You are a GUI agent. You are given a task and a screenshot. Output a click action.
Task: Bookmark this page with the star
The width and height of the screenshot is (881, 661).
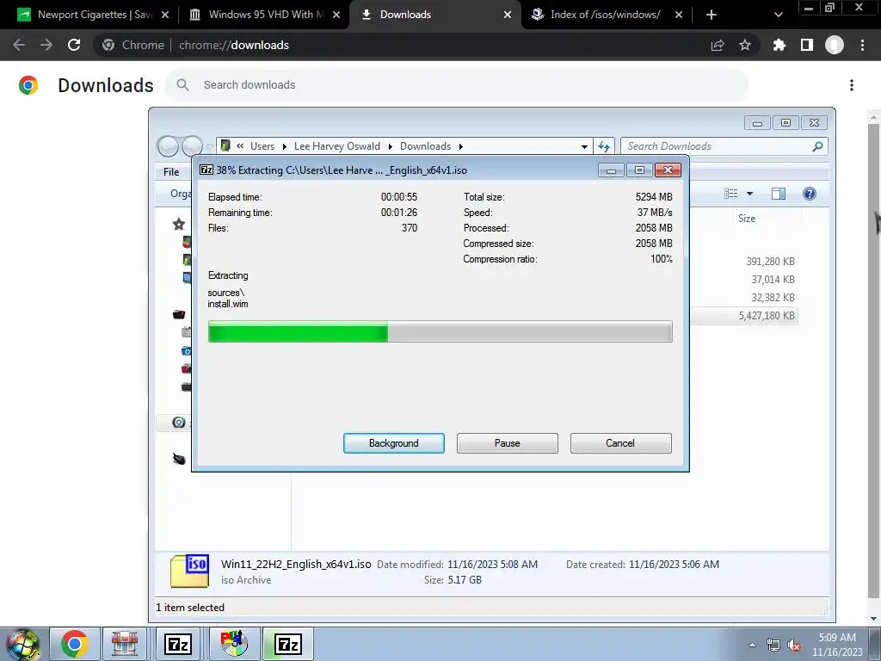(745, 45)
